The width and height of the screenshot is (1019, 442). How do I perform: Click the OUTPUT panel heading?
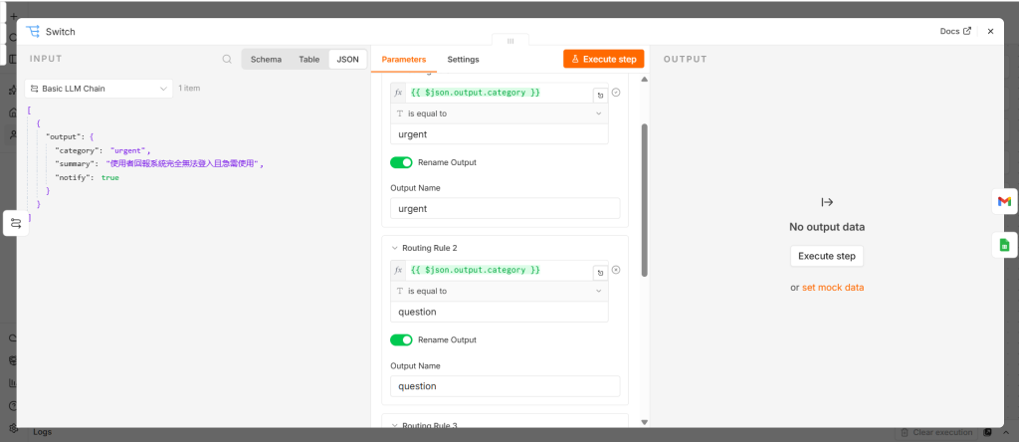(685, 59)
